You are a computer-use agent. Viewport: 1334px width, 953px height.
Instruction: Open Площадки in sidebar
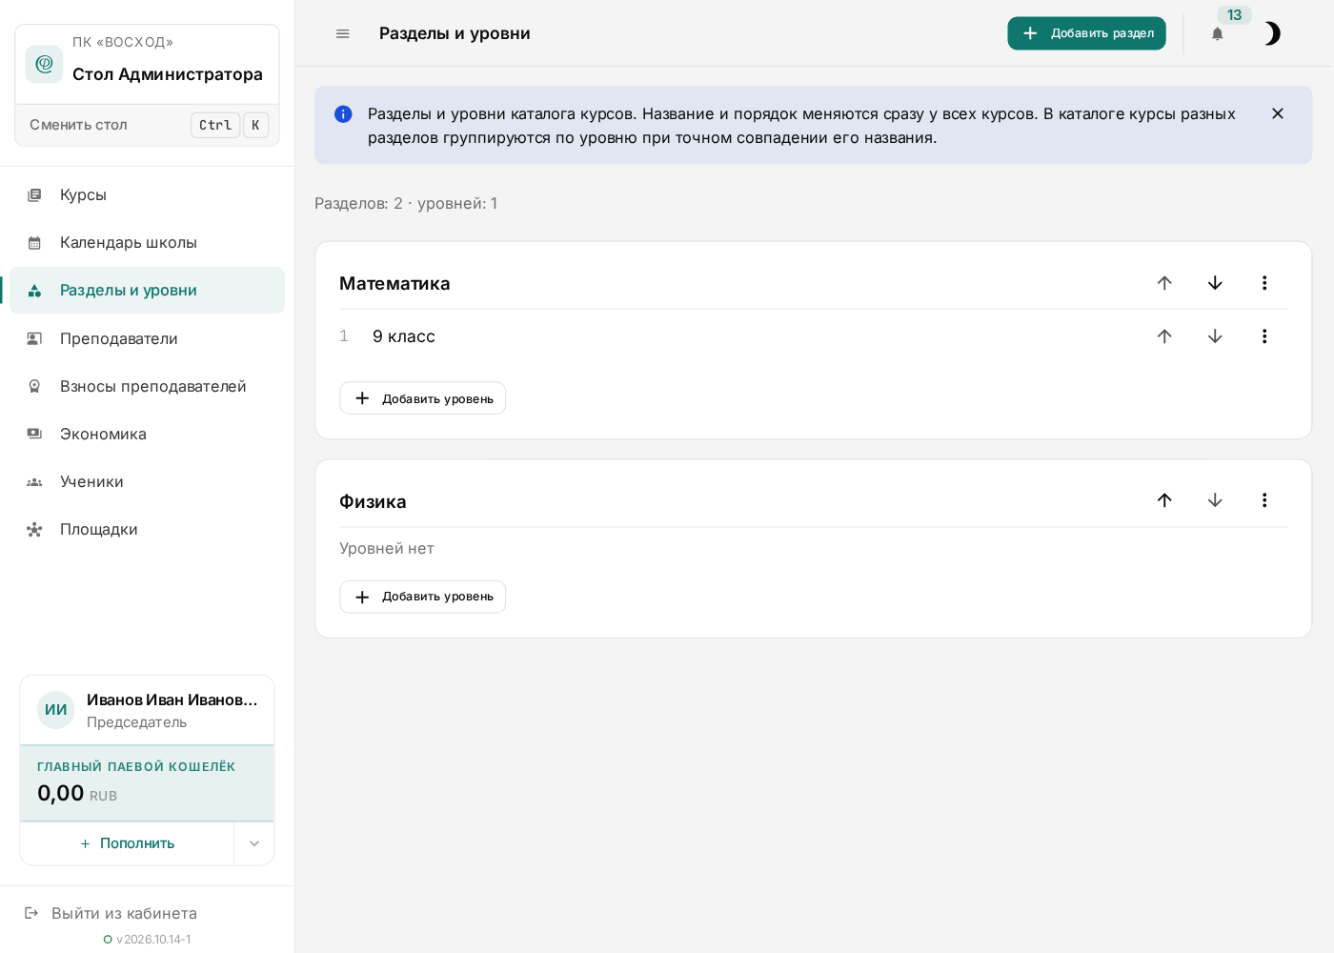click(x=147, y=529)
